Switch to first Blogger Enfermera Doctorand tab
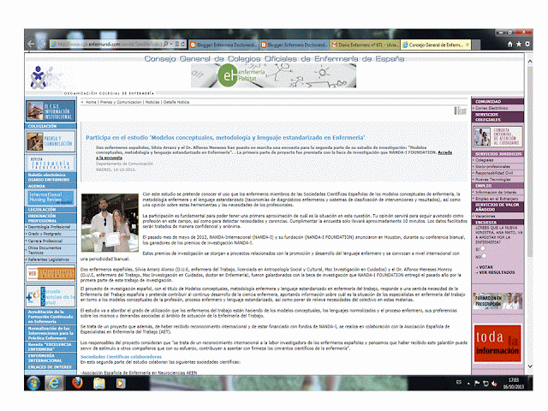548x411 pixels. (223, 45)
